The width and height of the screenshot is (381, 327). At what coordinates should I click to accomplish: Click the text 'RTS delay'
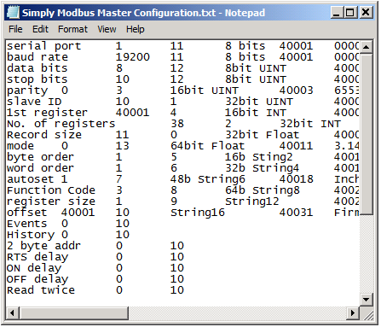(x=38, y=257)
